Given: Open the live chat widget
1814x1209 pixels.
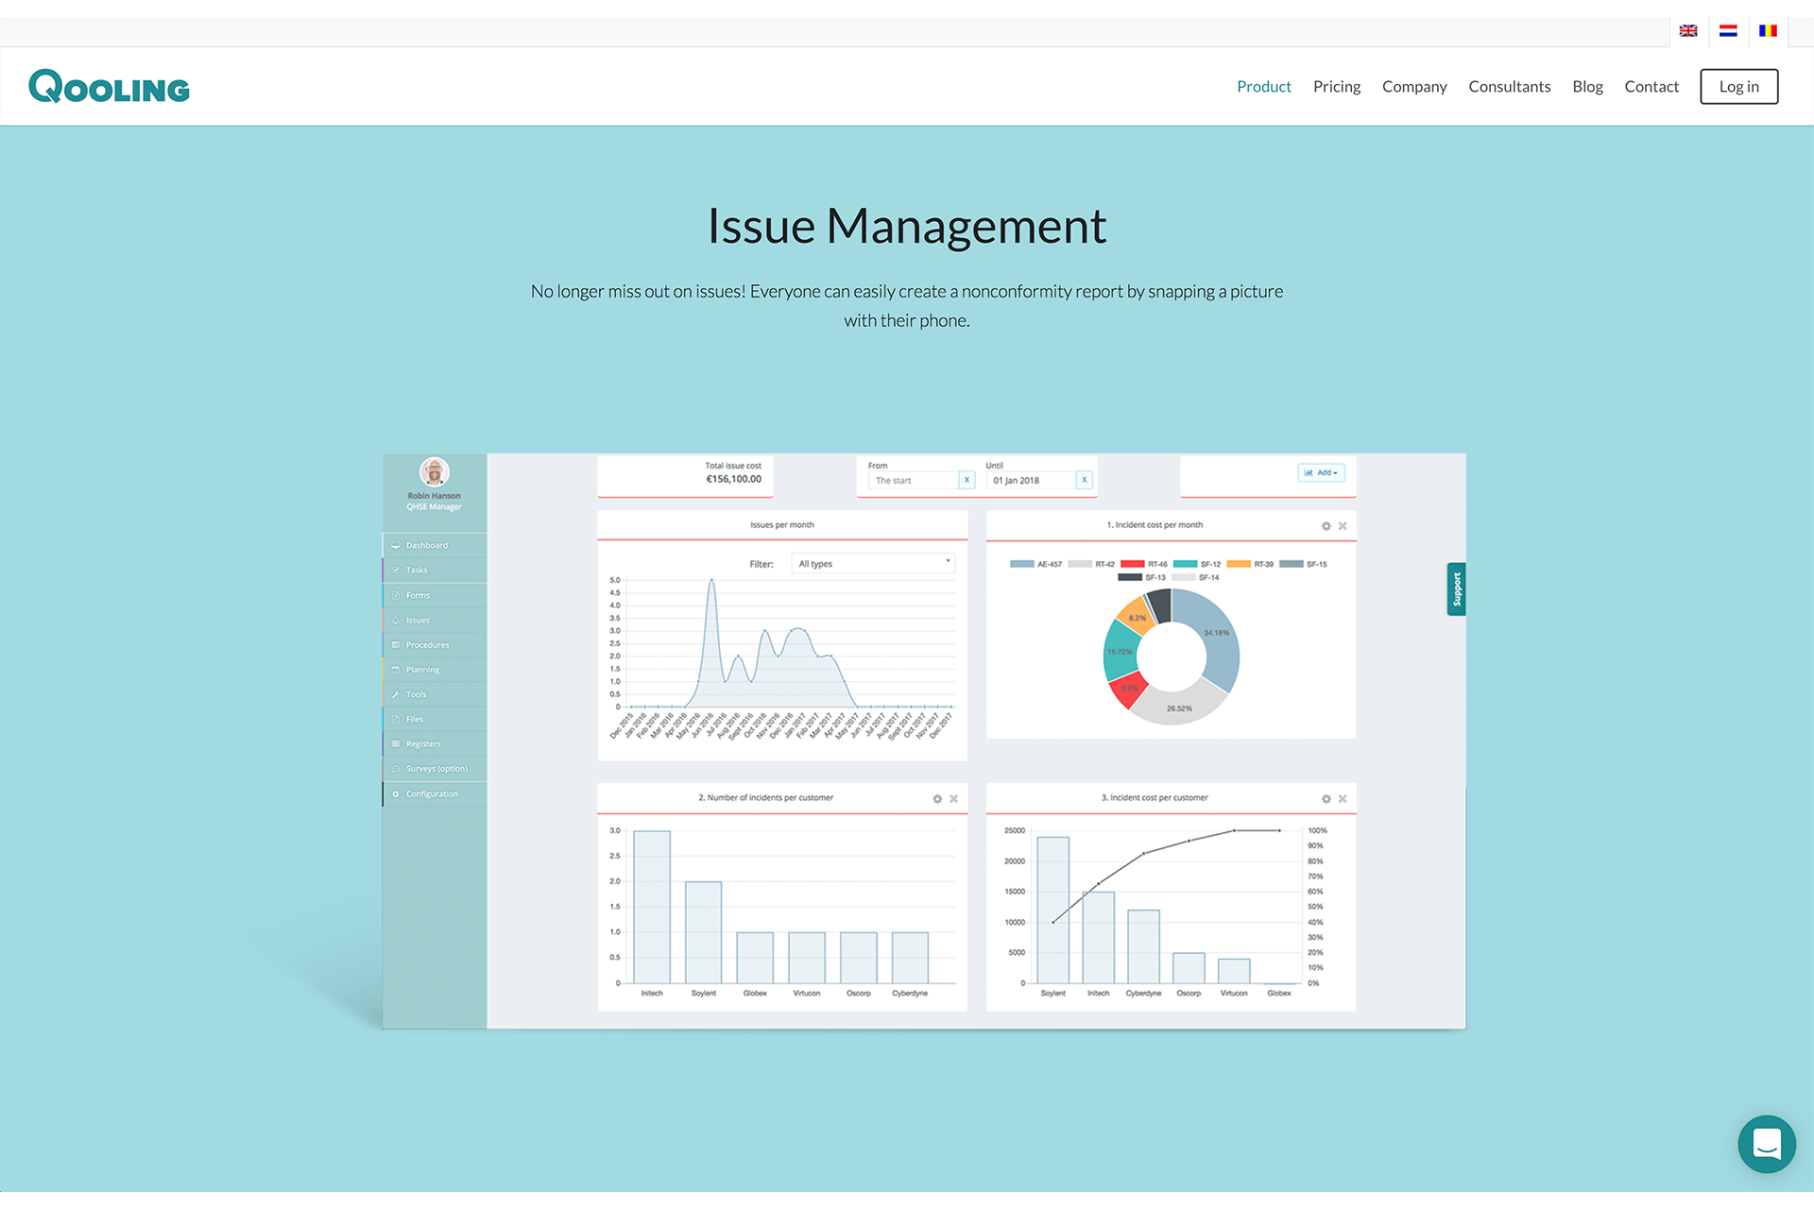Looking at the screenshot, I should [x=1766, y=1144].
